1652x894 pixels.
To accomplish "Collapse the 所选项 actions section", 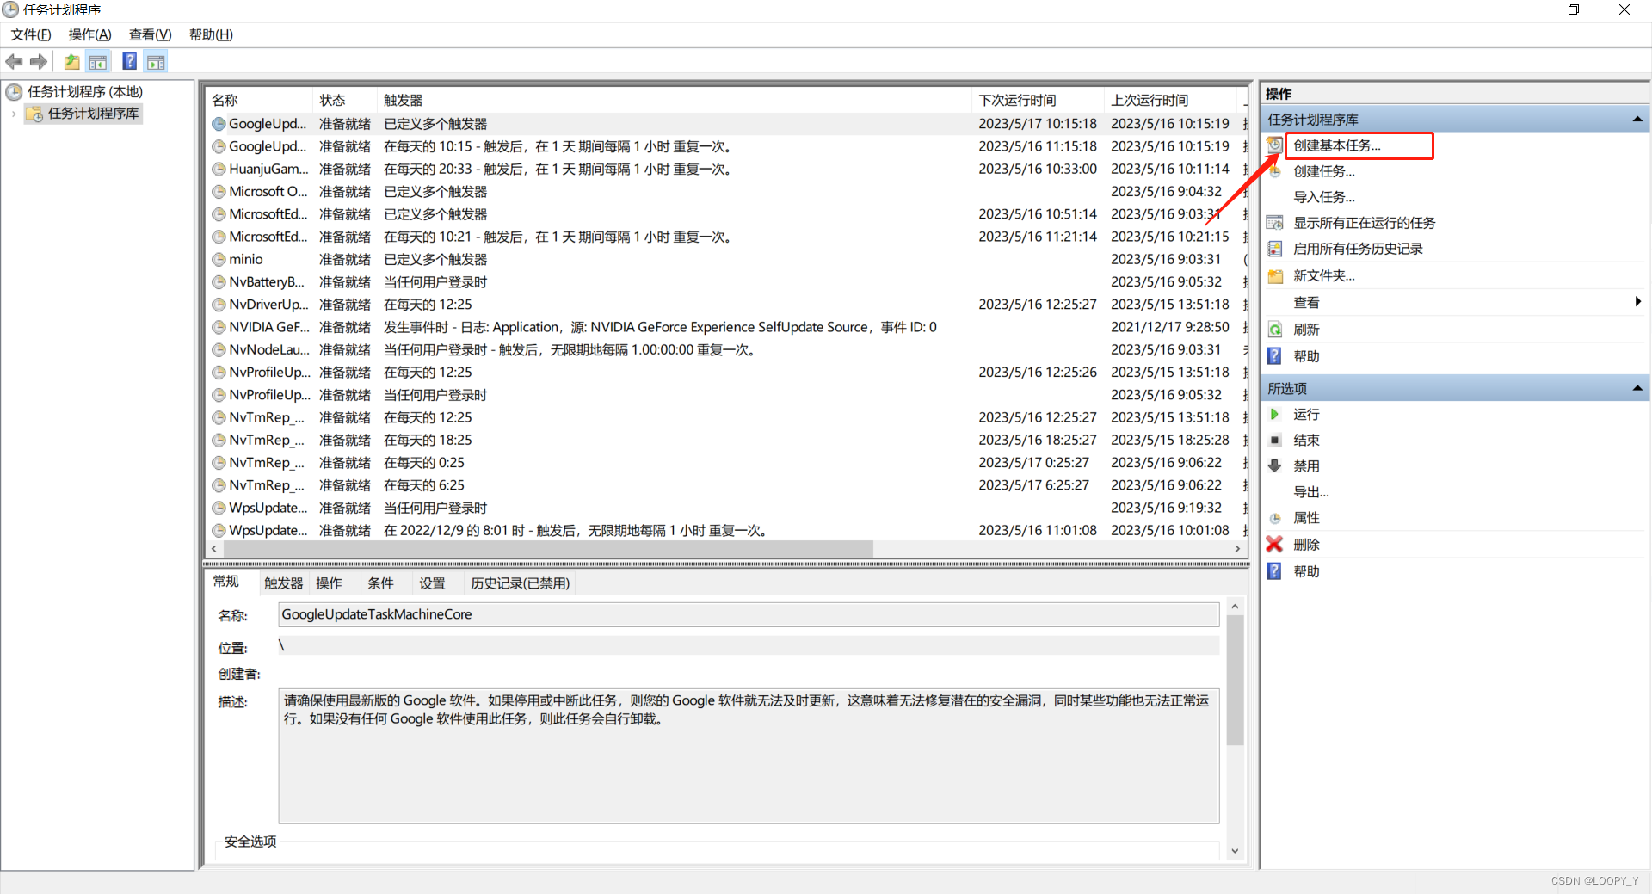I will click(1637, 389).
